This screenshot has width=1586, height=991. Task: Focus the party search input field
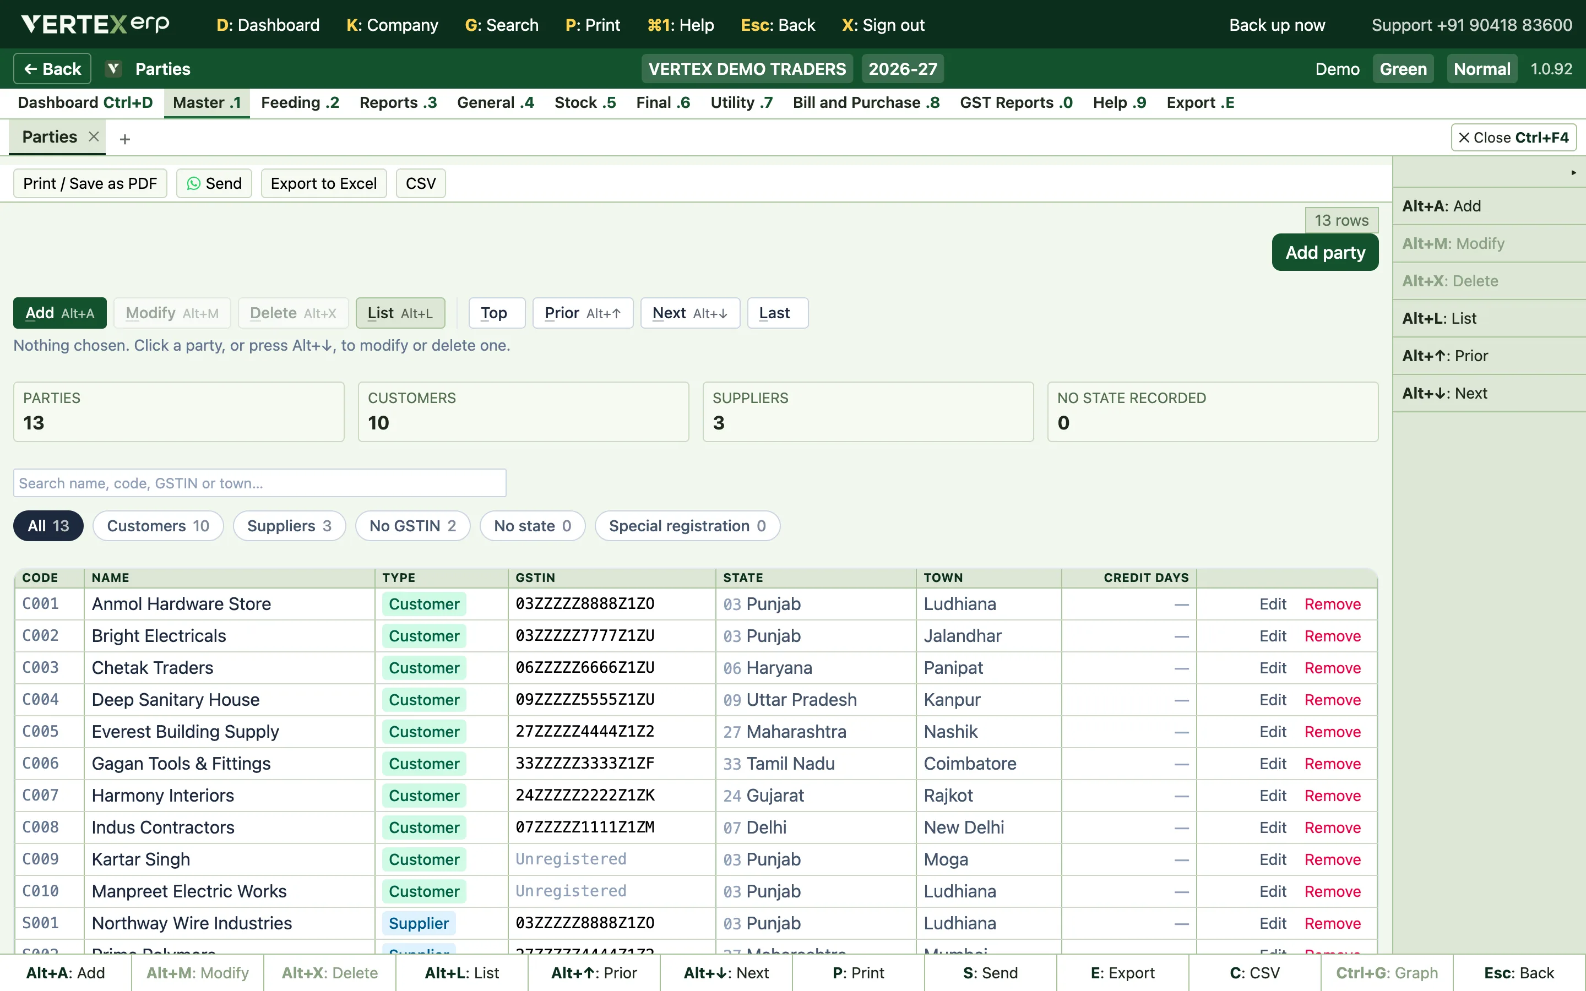pos(259,483)
